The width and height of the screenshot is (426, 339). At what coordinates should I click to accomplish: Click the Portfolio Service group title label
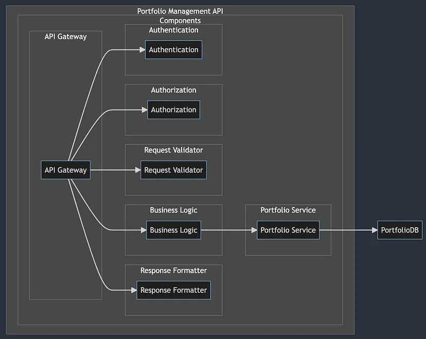(x=288, y=210)
